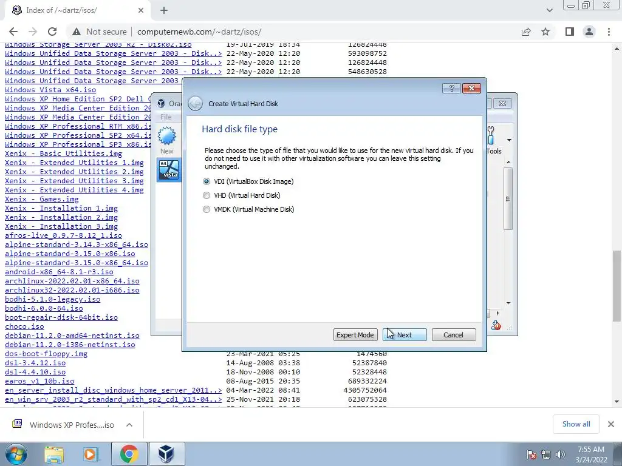Open choco.iso link

(x=24, y=327)
